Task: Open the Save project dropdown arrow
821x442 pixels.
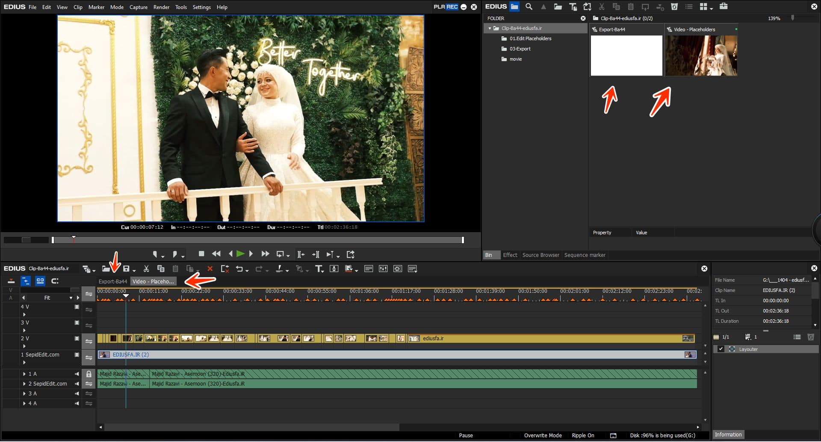Action: [x=134, y=270]
